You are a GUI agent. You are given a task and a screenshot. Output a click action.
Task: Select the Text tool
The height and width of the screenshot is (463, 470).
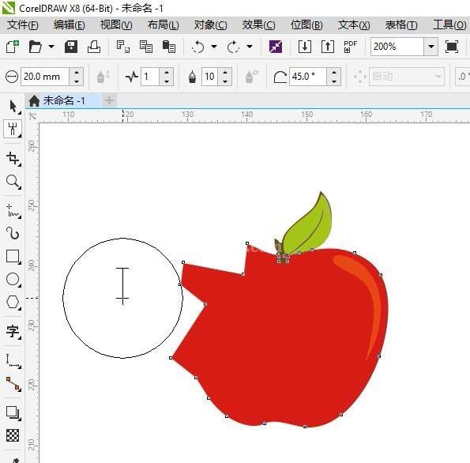point(13,332)
